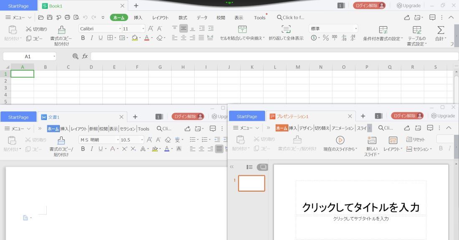This screenshot has height=240, width=459.
Task: Switch to 数式 tab in the spreadsheet ribbon
Action: click(183, 18)
